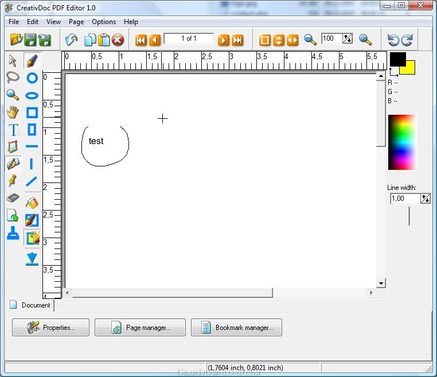Click the paint bucket fill tool

pyautogui.click(x=32, y=203)
